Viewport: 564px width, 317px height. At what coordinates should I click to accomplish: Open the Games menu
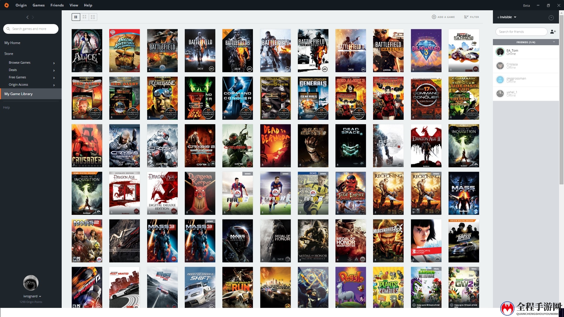38,5
